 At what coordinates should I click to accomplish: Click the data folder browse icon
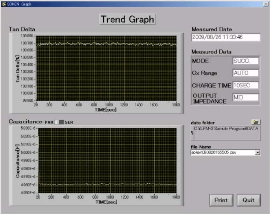click(256, 121)
